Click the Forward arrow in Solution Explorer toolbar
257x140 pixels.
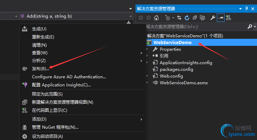pos(149,18)
